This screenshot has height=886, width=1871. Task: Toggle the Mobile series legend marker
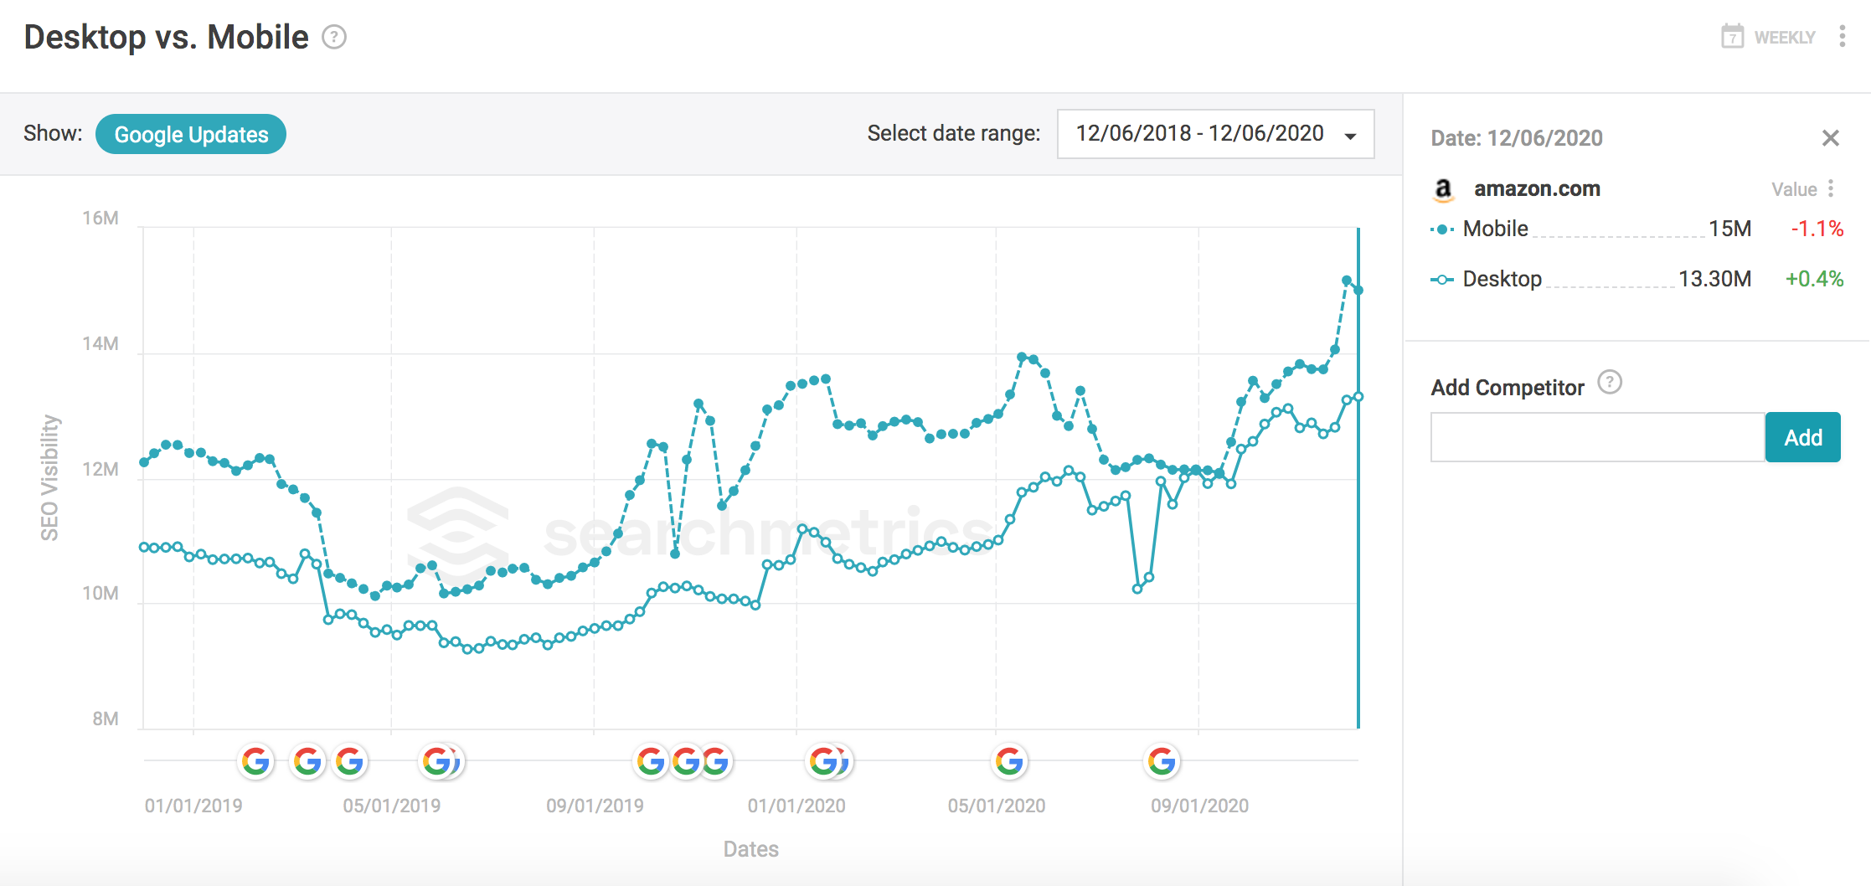(1441, 229)
